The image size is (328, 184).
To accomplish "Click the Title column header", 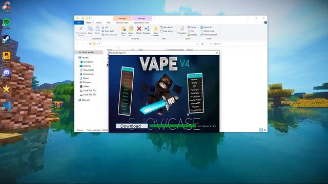I will point(141,50).
